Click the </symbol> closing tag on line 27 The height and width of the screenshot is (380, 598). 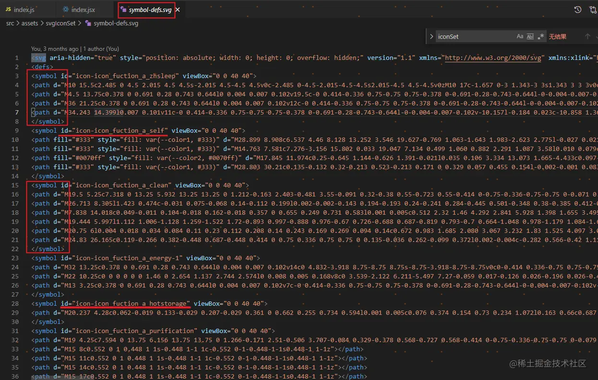click(x=48, y=294)
